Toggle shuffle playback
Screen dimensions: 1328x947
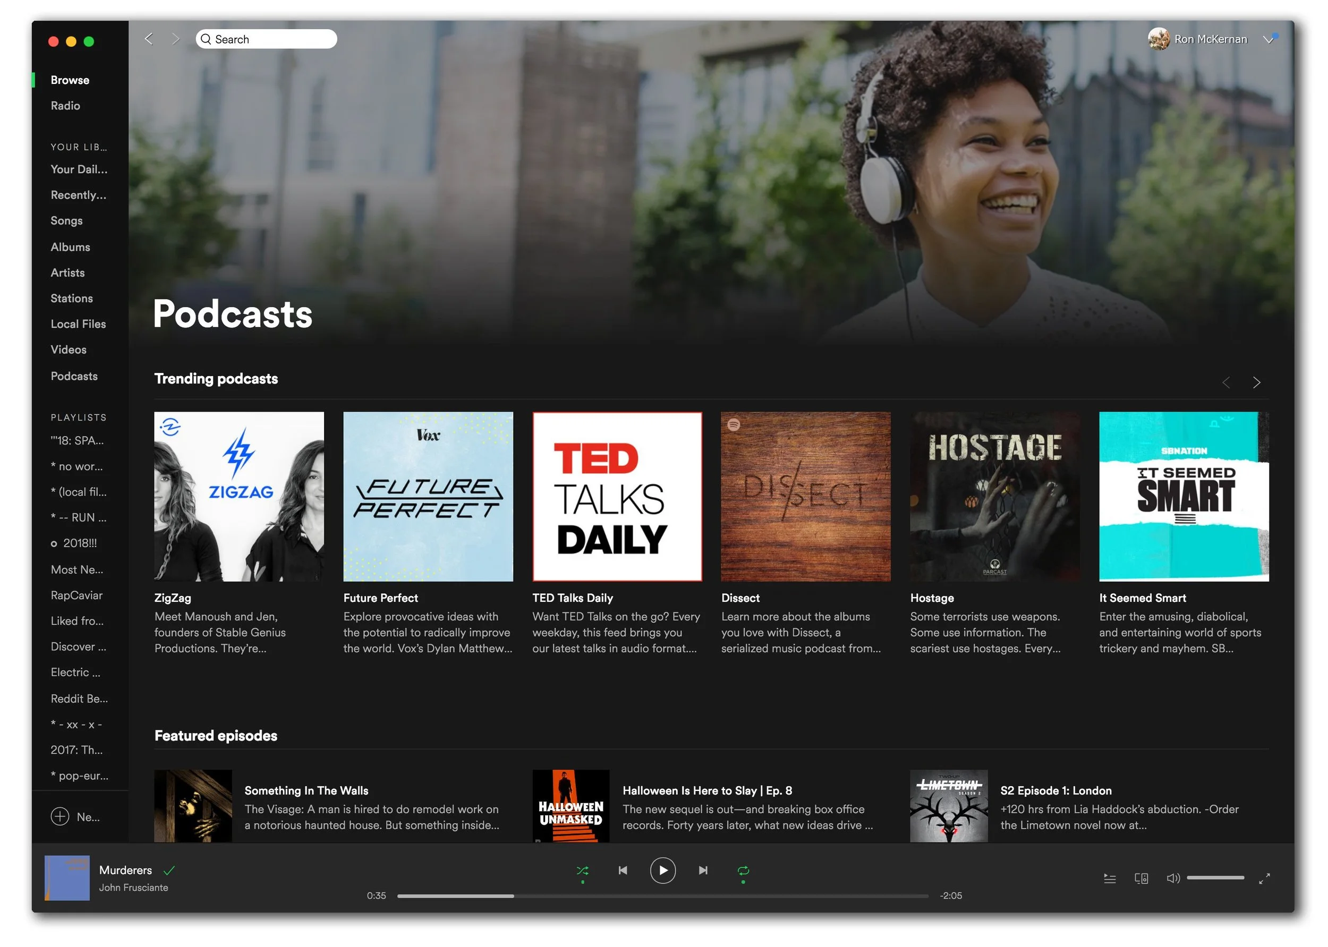[582, 871]
